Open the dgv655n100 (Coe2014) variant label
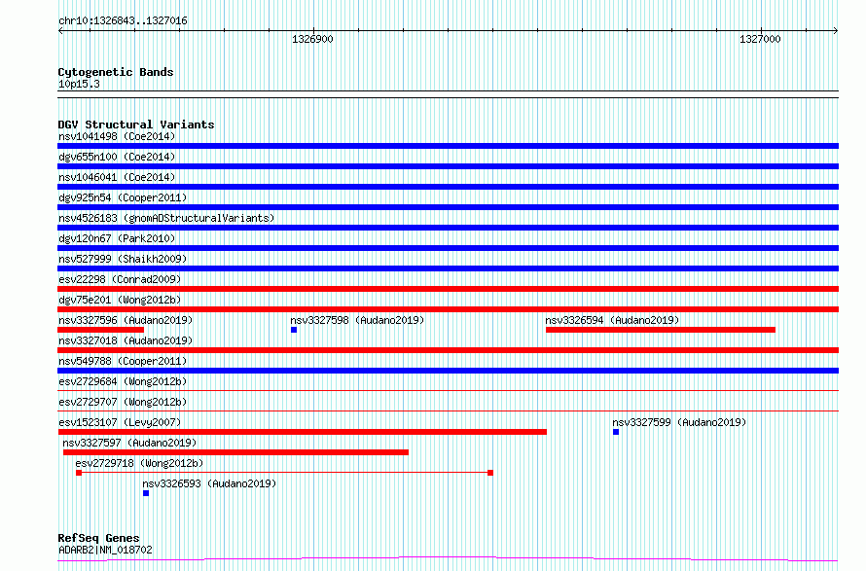The height and width of the screenshot is (571, 866). (117, 157)
